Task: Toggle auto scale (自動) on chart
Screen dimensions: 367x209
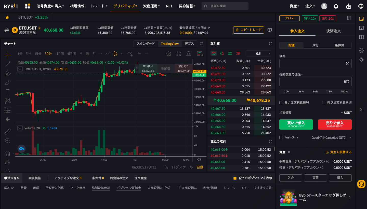Action: (200, 167)
